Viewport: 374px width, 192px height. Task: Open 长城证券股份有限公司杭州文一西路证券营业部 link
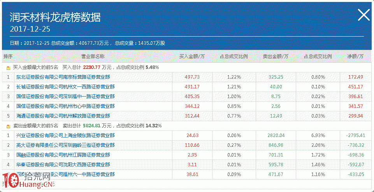coord(65,87)
